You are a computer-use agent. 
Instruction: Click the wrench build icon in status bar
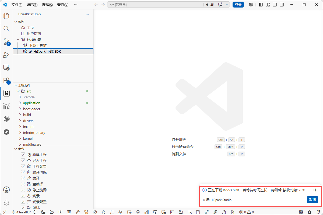pyautogui.click(x=78, y=212)
